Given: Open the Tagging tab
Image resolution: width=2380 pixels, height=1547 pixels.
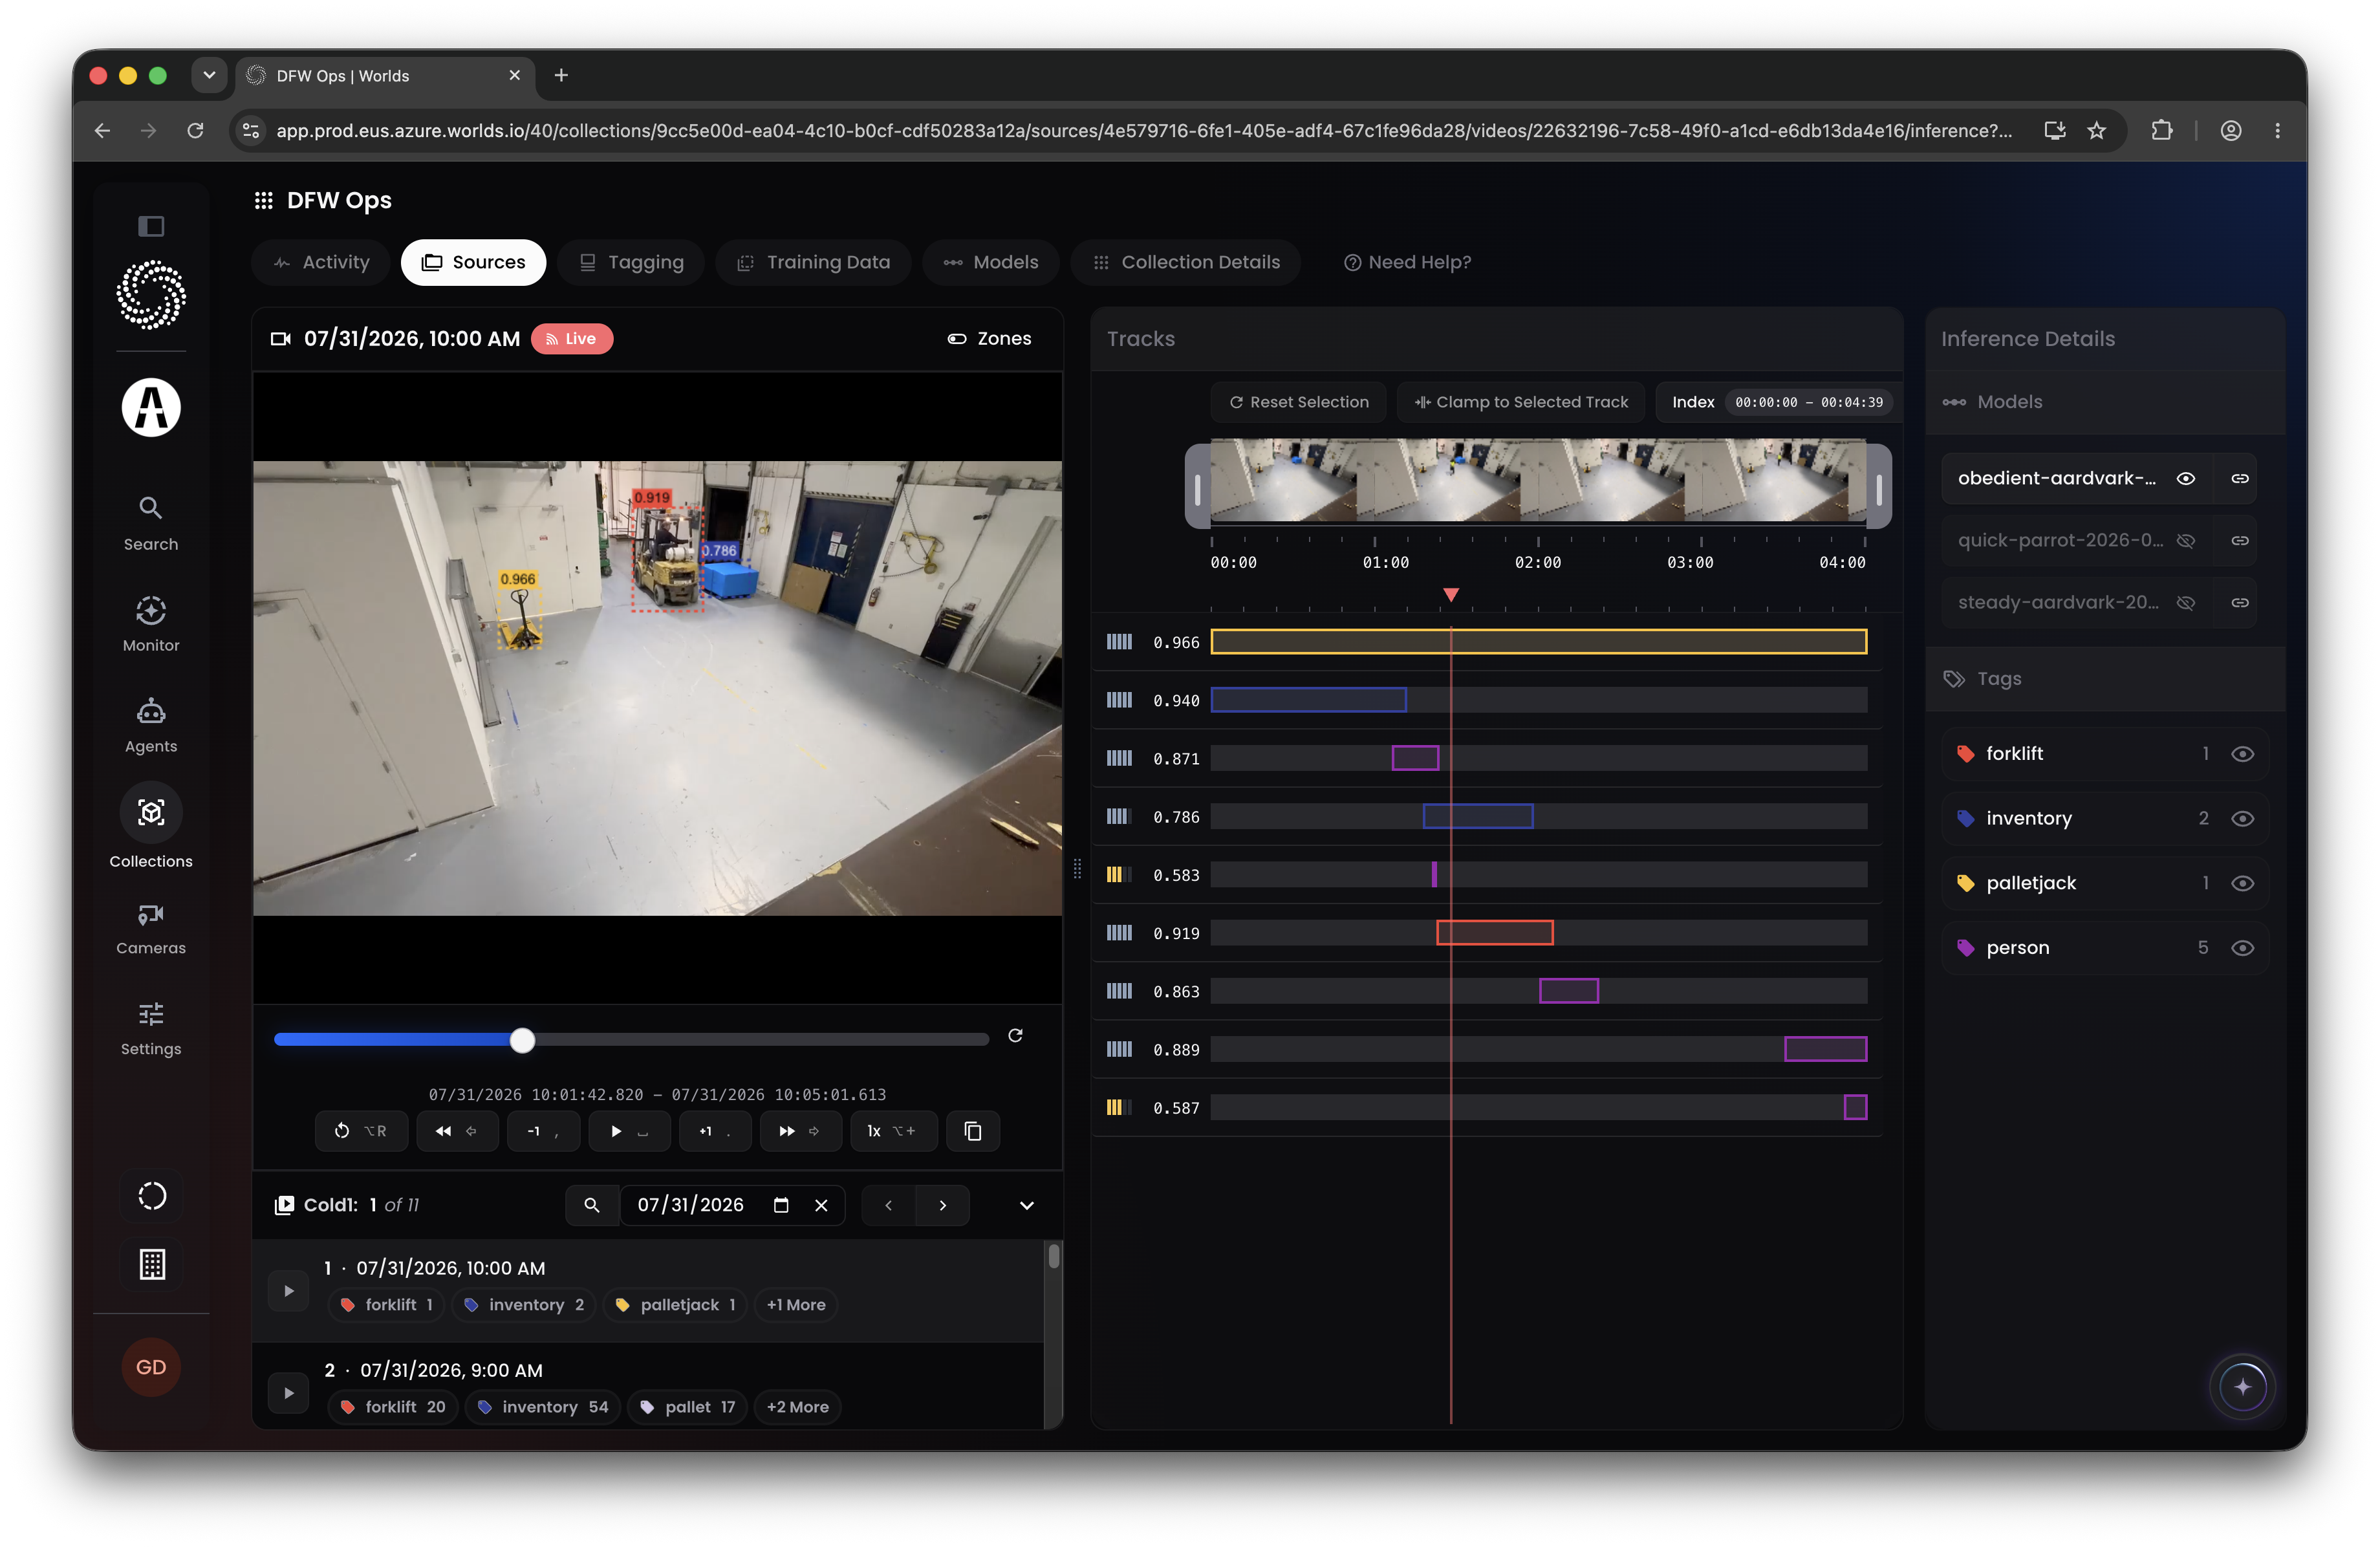Looking at the screenshot, I should pyautogui.click(x=631, y=262).
